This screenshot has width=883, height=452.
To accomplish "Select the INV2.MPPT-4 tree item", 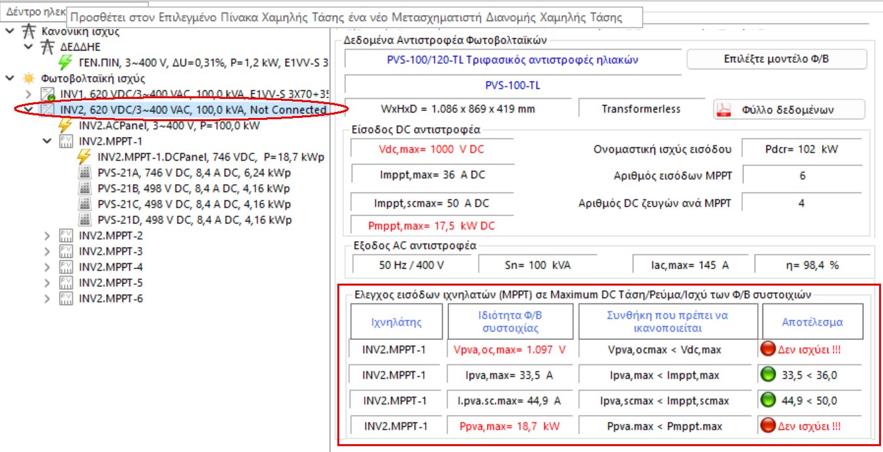I will (x=110, y=267).
